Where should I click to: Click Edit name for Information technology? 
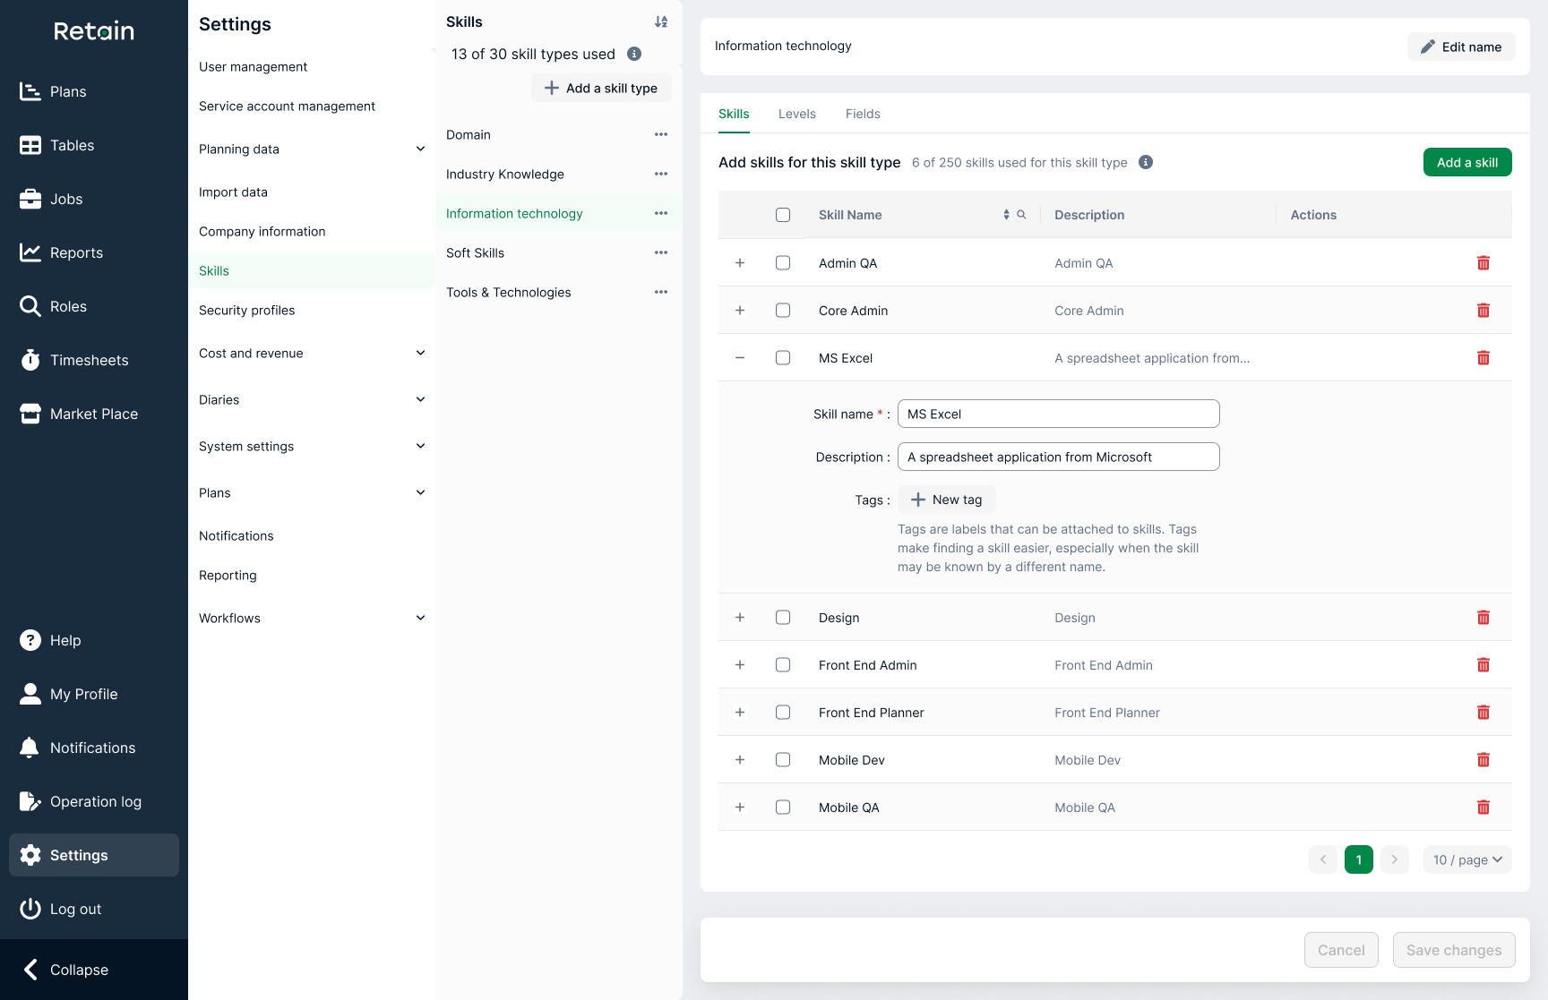click(x=1461, y=47)
